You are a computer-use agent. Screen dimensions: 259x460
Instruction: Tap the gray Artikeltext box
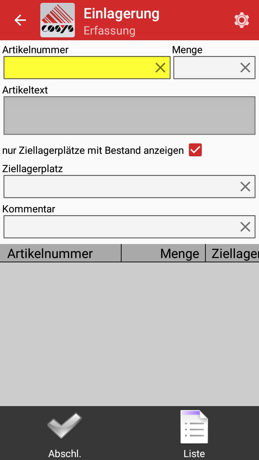point(129,115)
